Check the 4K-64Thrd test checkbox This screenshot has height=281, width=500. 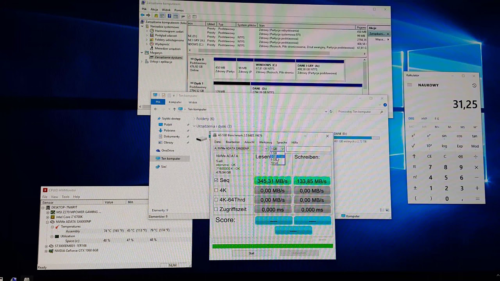pos(216,200)
